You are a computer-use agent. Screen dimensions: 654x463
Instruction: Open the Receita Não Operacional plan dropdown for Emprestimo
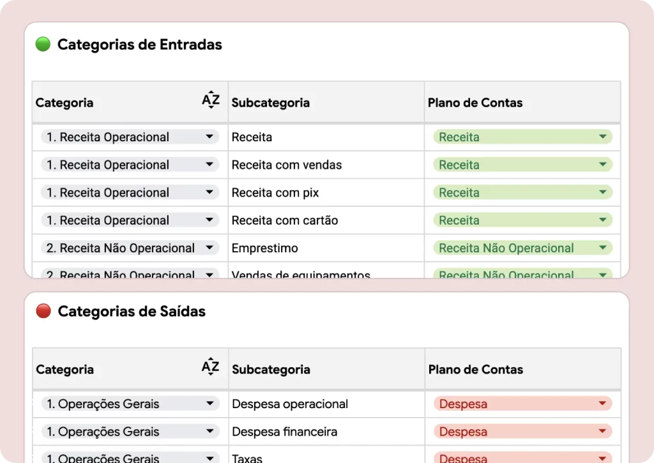(522, 248)
